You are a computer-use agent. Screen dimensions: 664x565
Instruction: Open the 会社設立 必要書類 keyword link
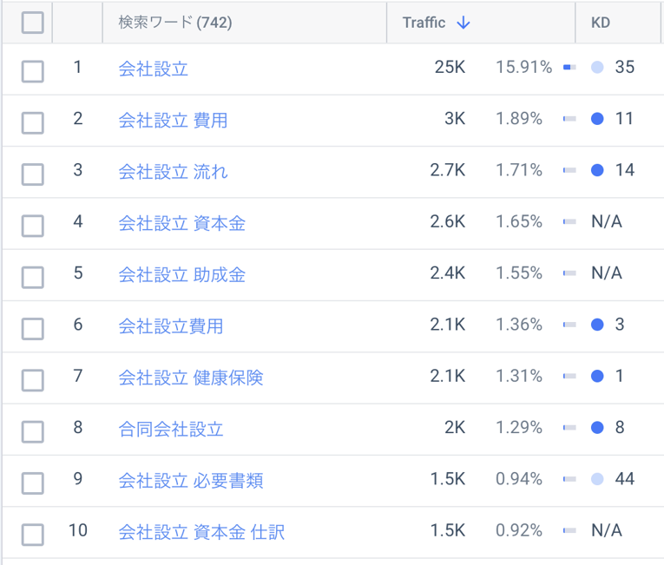[190, 480]
